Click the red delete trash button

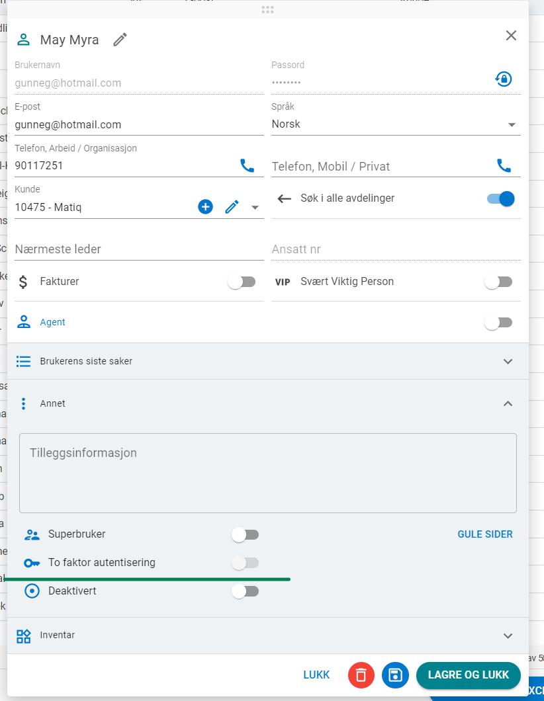point(361,675)
